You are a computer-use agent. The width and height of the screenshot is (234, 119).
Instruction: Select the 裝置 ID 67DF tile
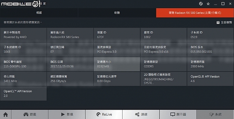coord(117,35)
